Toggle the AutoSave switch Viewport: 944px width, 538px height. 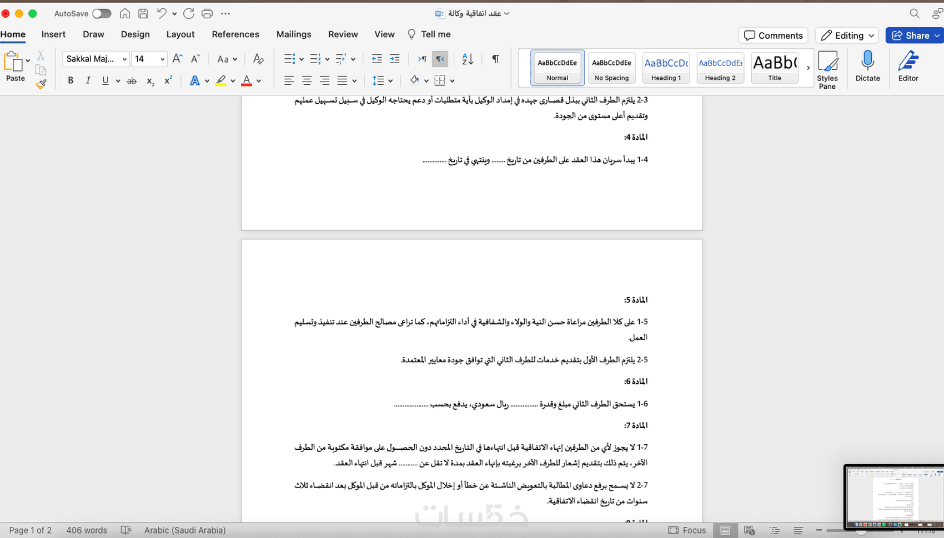102,13
